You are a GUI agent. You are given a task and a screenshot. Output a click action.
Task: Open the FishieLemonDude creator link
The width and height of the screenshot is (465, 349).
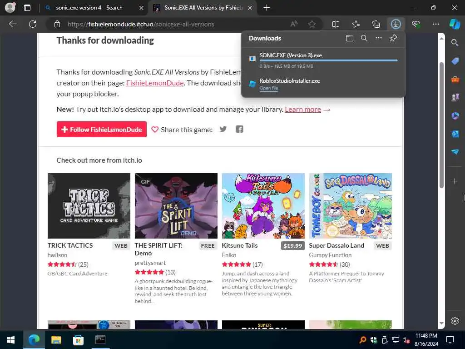tap(155, 83)
